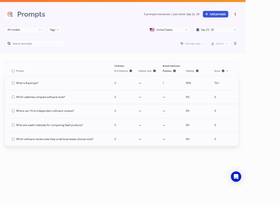Check 'What are useful websites for comparing SaaS' row

pyautogui.click(x=13, y=125)
